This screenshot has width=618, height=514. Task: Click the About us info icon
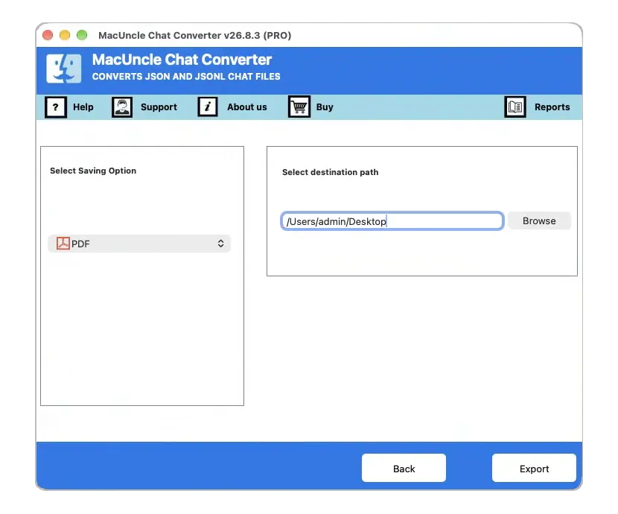[207, 107]
